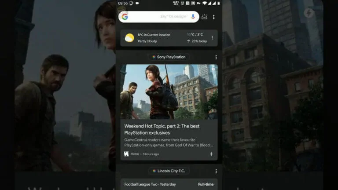Tap the lightning bolt icon at top right
This screenshot has width=338, height=190.
point(309,13)
